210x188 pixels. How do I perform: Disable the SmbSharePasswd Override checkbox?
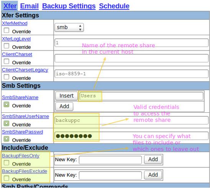coord(7,139)
